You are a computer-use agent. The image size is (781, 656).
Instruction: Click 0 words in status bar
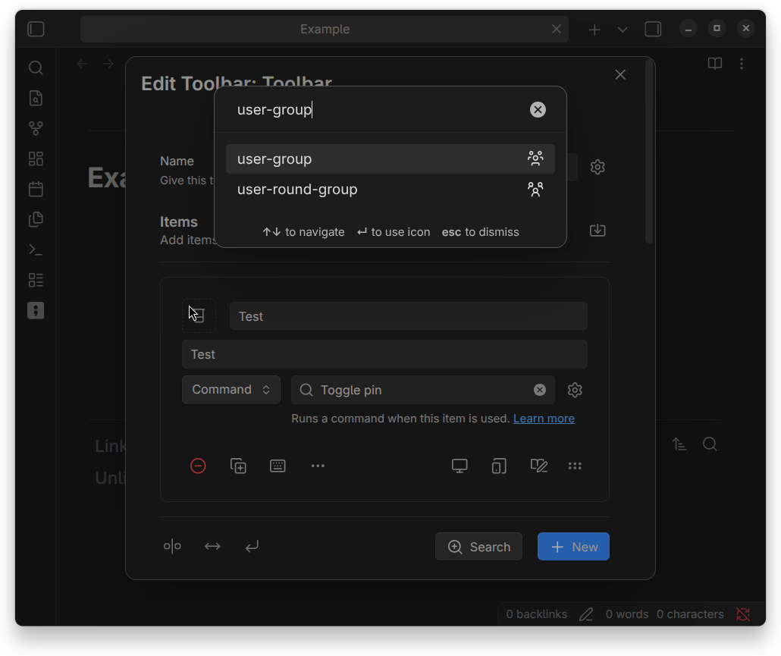point(626,614)
